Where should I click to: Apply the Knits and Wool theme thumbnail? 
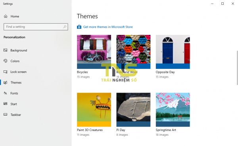133,52
